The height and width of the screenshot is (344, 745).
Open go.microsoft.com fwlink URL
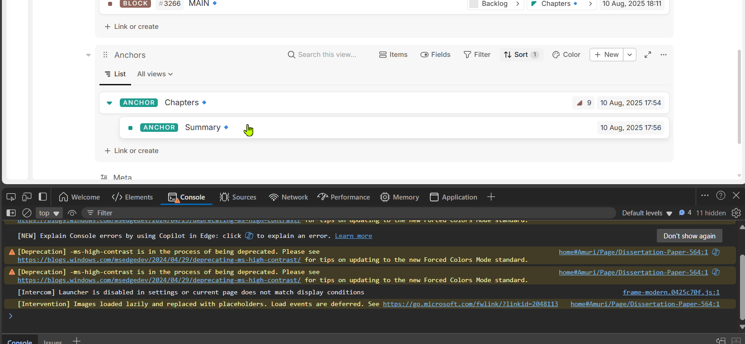tap(471, 304)
